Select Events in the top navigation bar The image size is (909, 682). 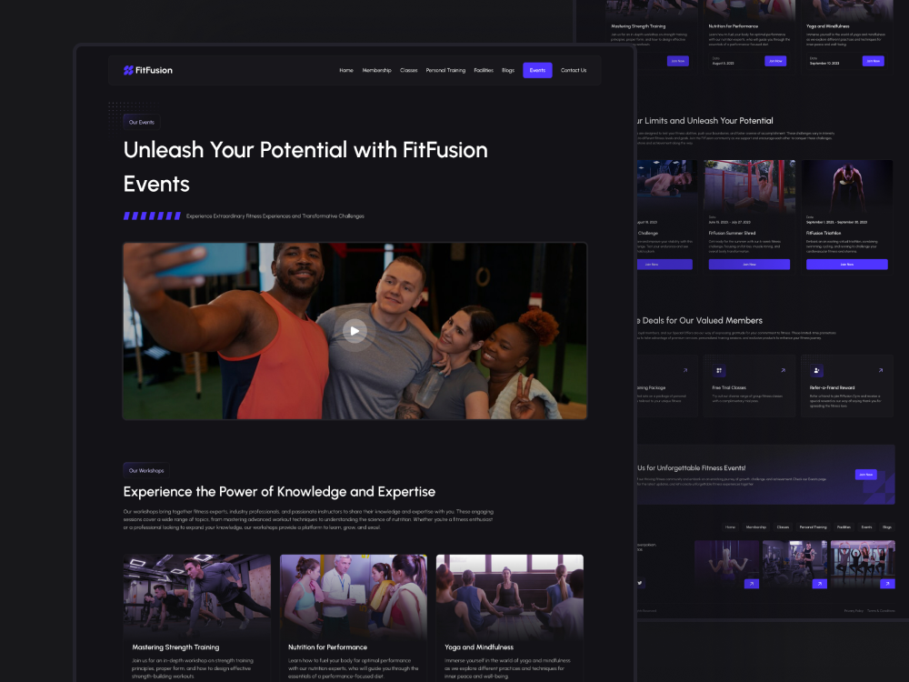[x=536, y=70]
